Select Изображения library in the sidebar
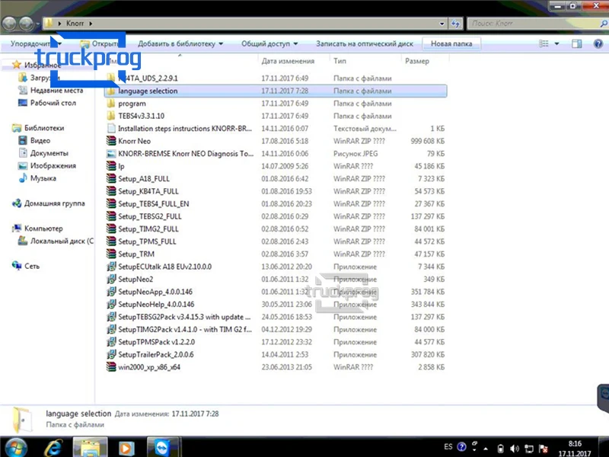This screenshot has height=457, width=609. point(47,165)
